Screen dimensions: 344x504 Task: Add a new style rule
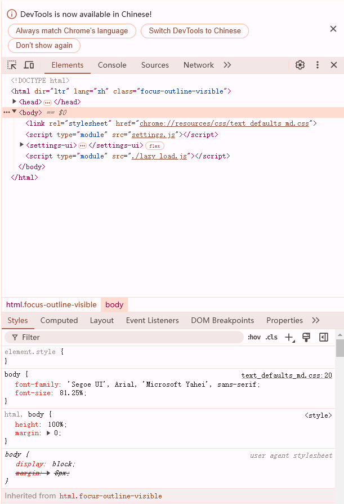[290, 338]
